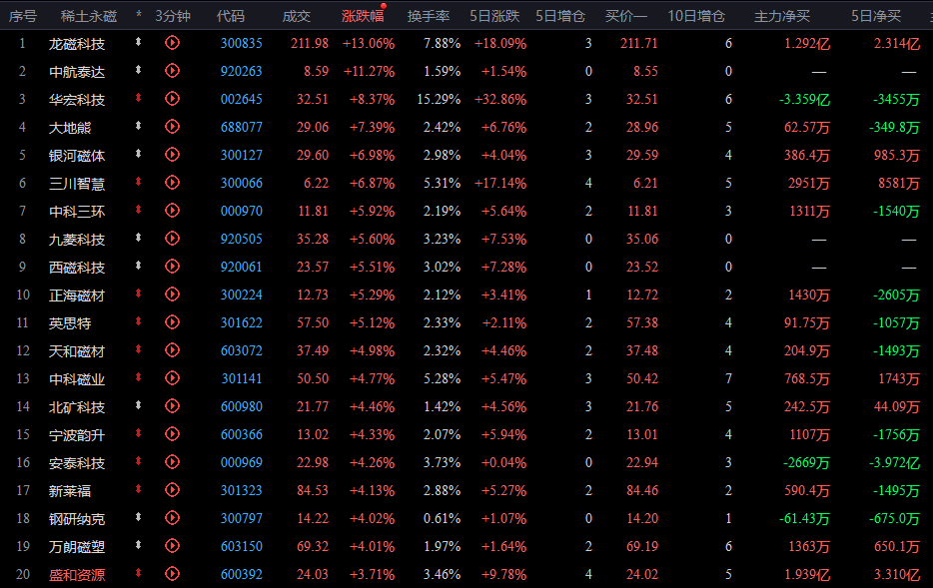Click the 5日净买 column header
The image size is (933, 588).
[x=876, y=16]
